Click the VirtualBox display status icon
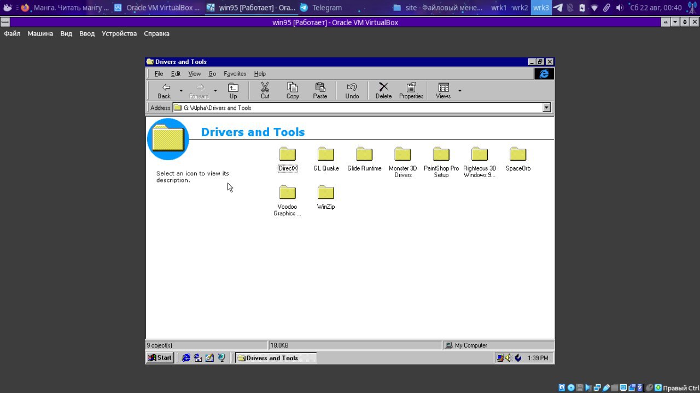 [x=623, y=388]
